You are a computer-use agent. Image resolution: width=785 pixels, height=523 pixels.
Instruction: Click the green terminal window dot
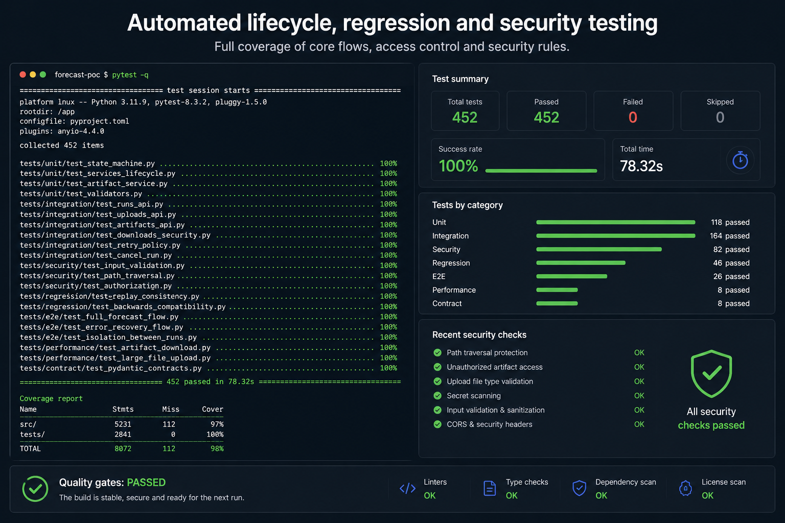43,75
